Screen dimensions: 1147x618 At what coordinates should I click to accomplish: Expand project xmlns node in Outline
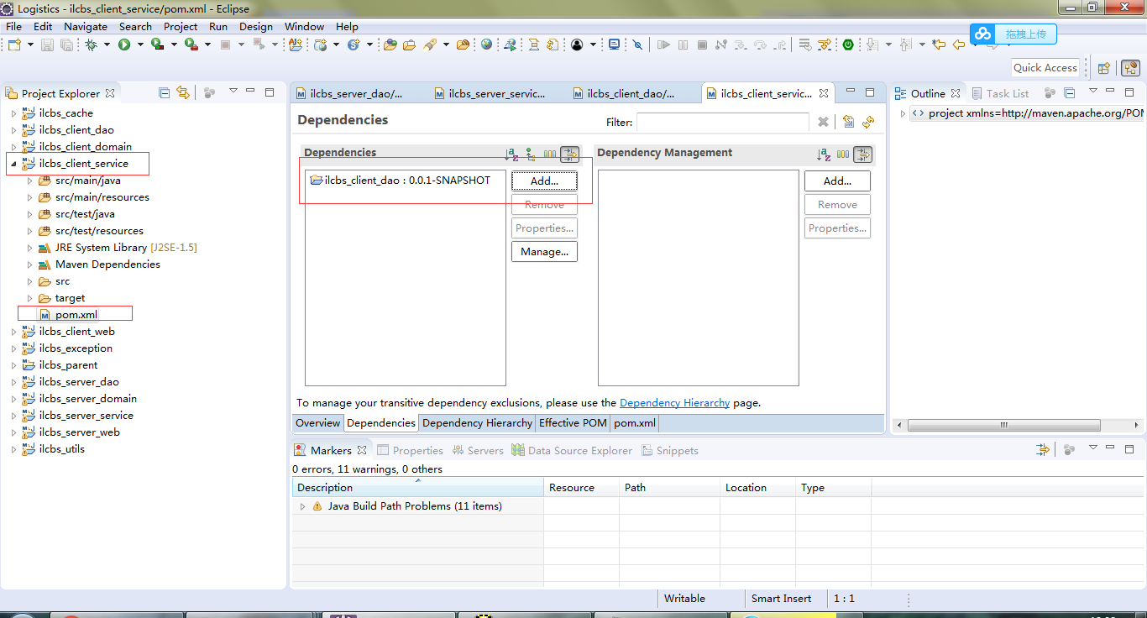[903, 113]
